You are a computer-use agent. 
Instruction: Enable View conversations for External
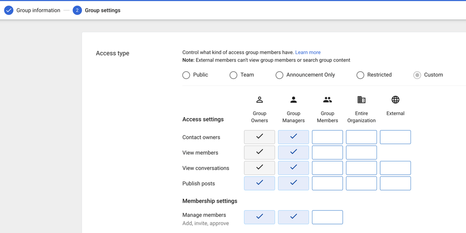395,168
